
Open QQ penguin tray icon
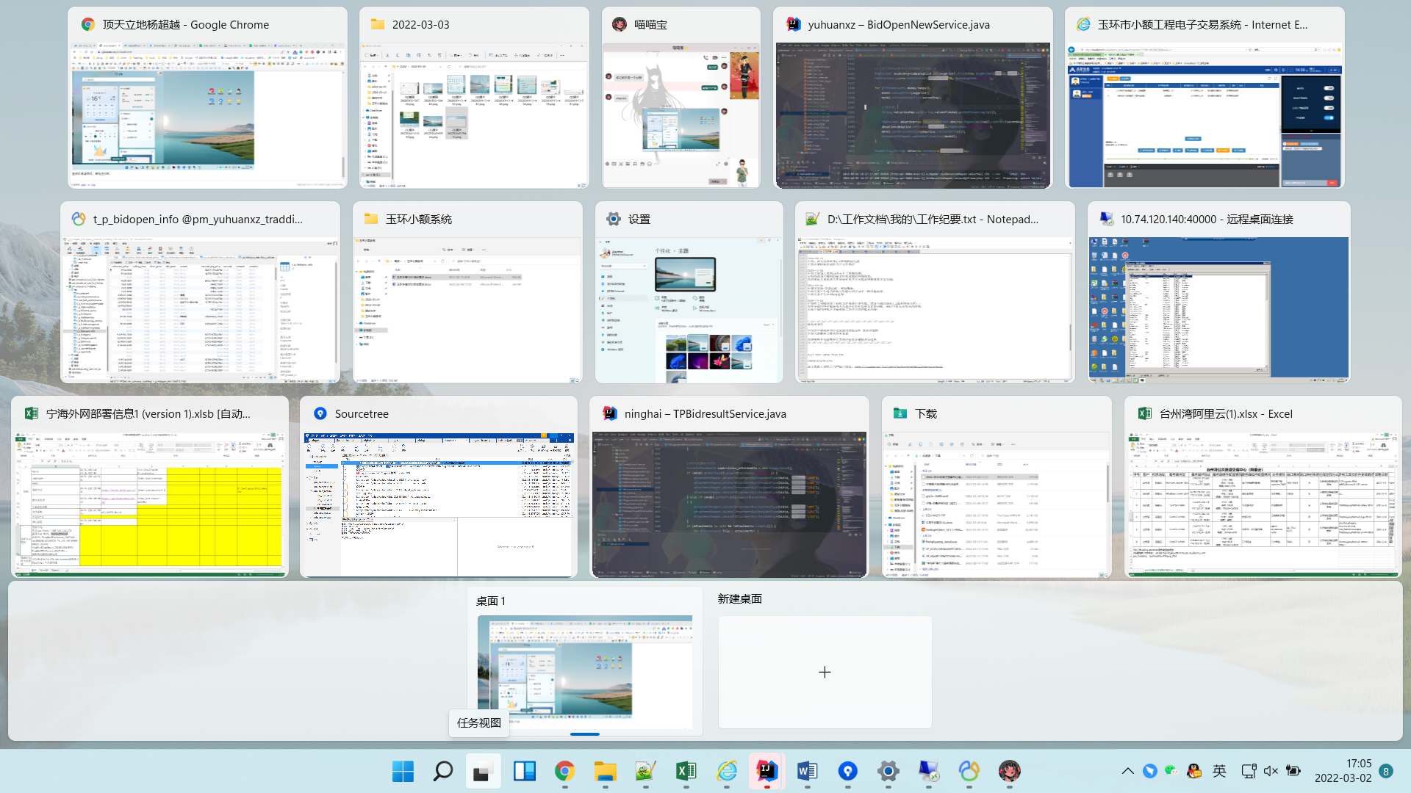pyautogui.click(x=1194, y=771)
